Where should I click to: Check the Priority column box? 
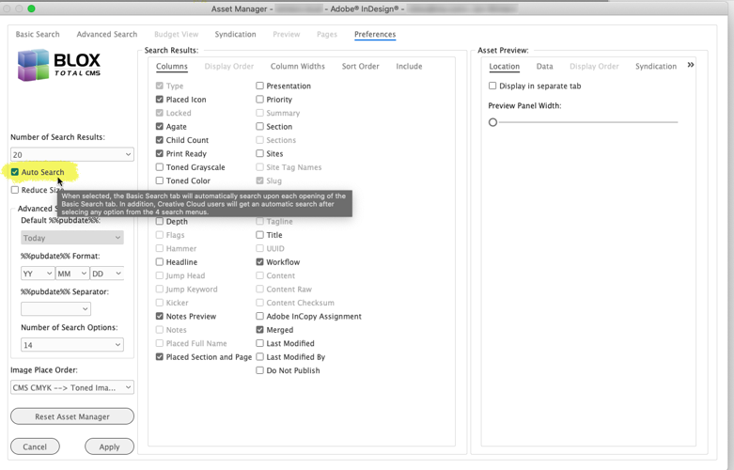(259, 100)
